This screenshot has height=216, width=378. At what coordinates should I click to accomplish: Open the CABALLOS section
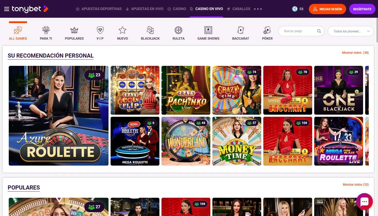[239, 9]
